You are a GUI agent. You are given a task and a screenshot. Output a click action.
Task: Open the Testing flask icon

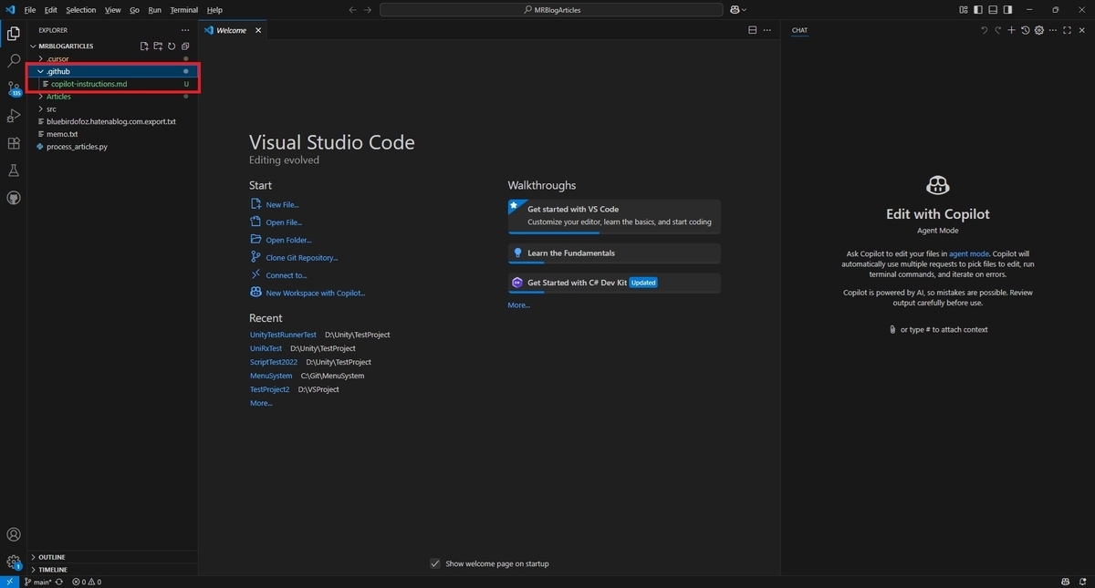click(x=14, y=170)
